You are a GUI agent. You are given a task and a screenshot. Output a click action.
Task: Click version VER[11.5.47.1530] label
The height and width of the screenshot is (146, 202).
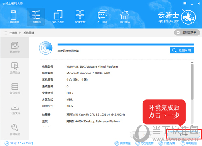pos(21,143)
